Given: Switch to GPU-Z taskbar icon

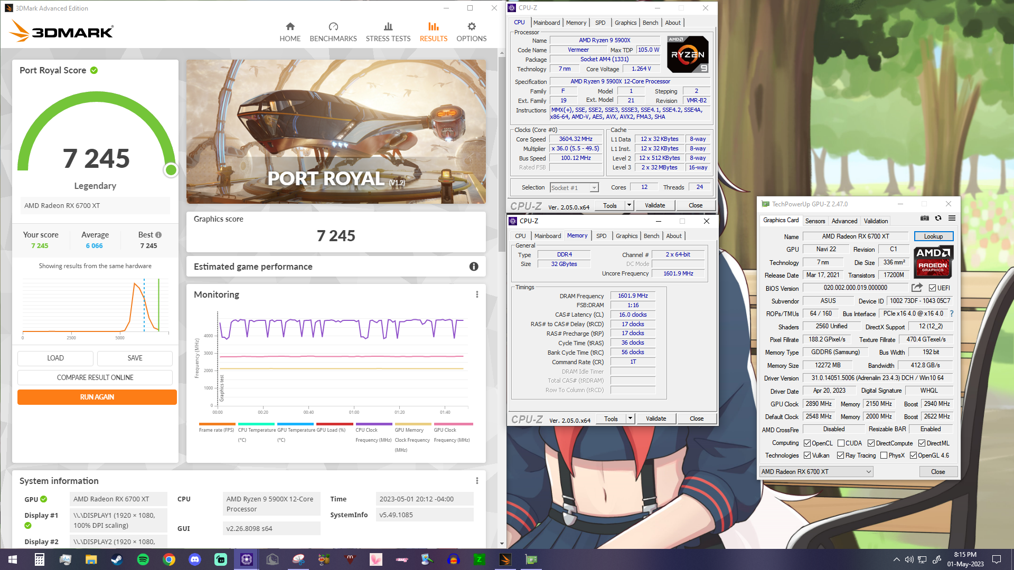Looking at the screenshot, I should (531, 559).
